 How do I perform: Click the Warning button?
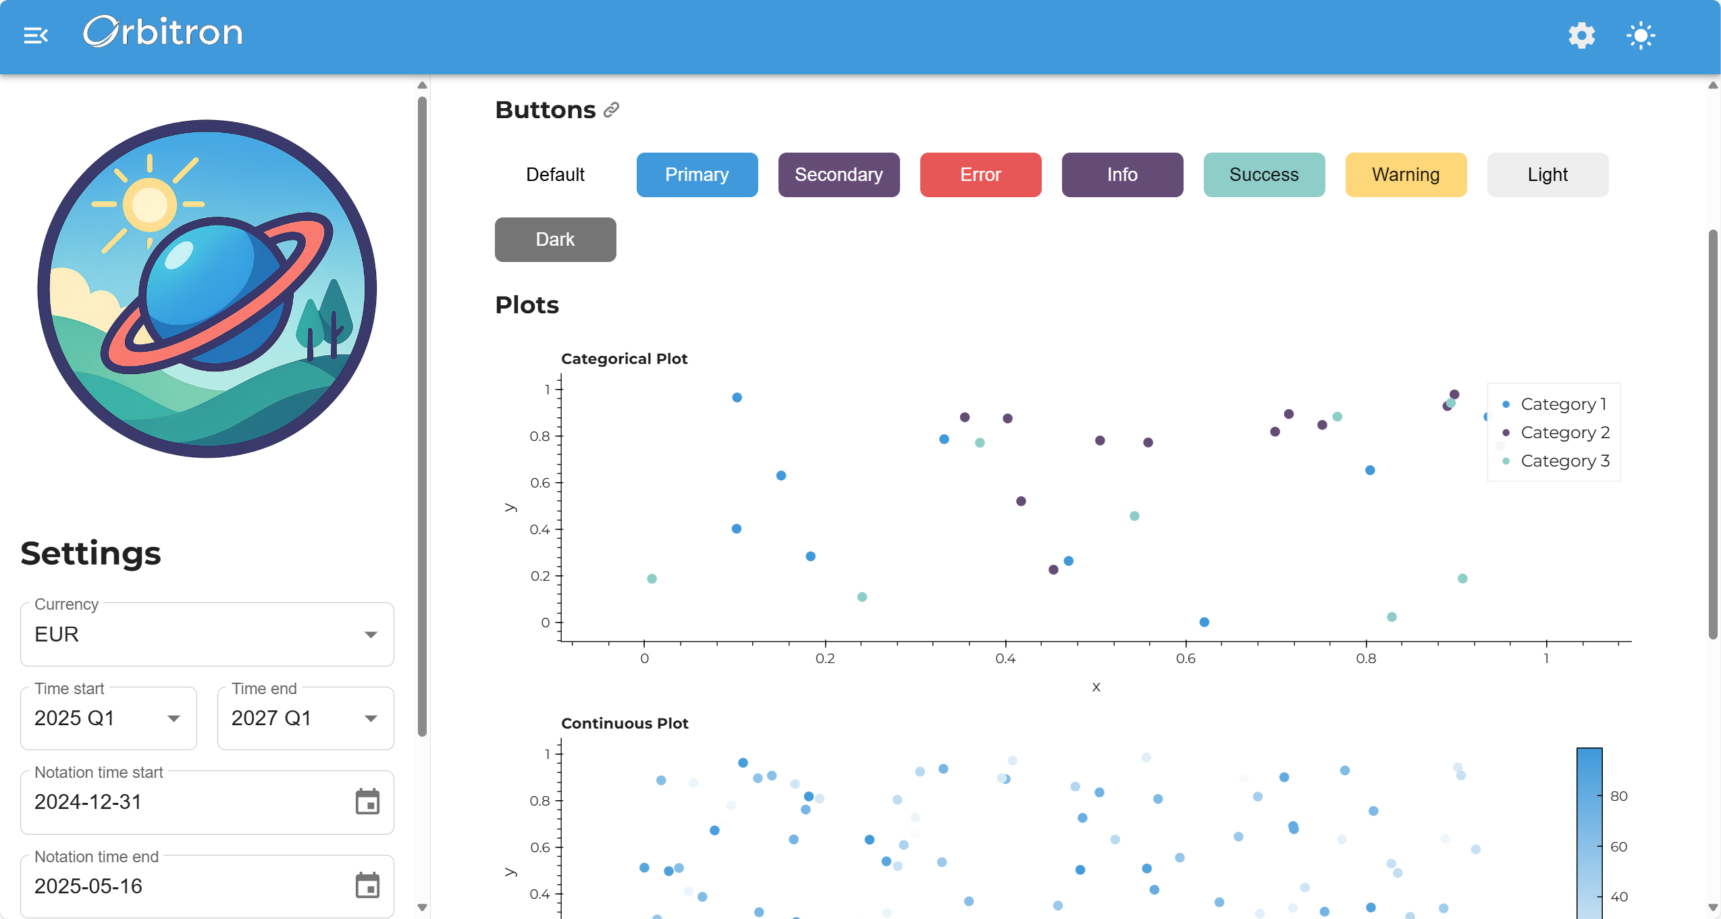[1405, 175]
